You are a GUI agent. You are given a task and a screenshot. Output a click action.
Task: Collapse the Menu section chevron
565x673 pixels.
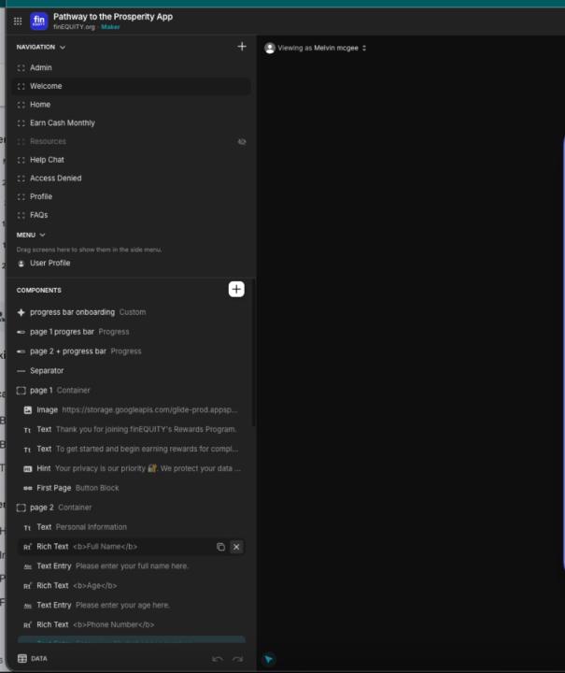point(43,235)
